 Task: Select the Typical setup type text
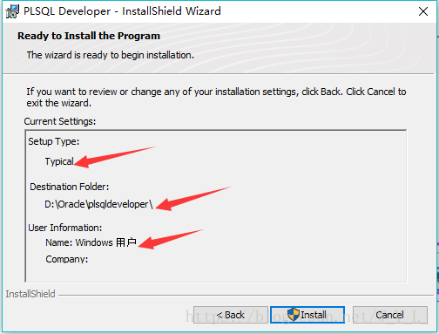[x=59, y=161]
